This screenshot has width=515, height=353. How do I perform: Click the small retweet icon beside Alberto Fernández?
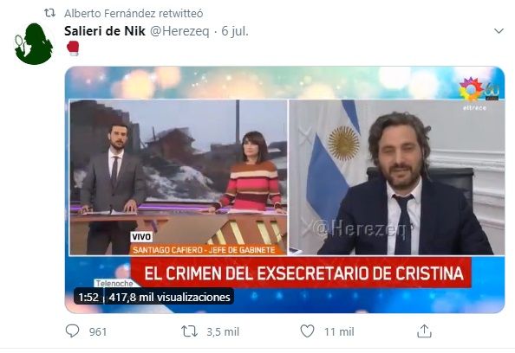point(50,13)
